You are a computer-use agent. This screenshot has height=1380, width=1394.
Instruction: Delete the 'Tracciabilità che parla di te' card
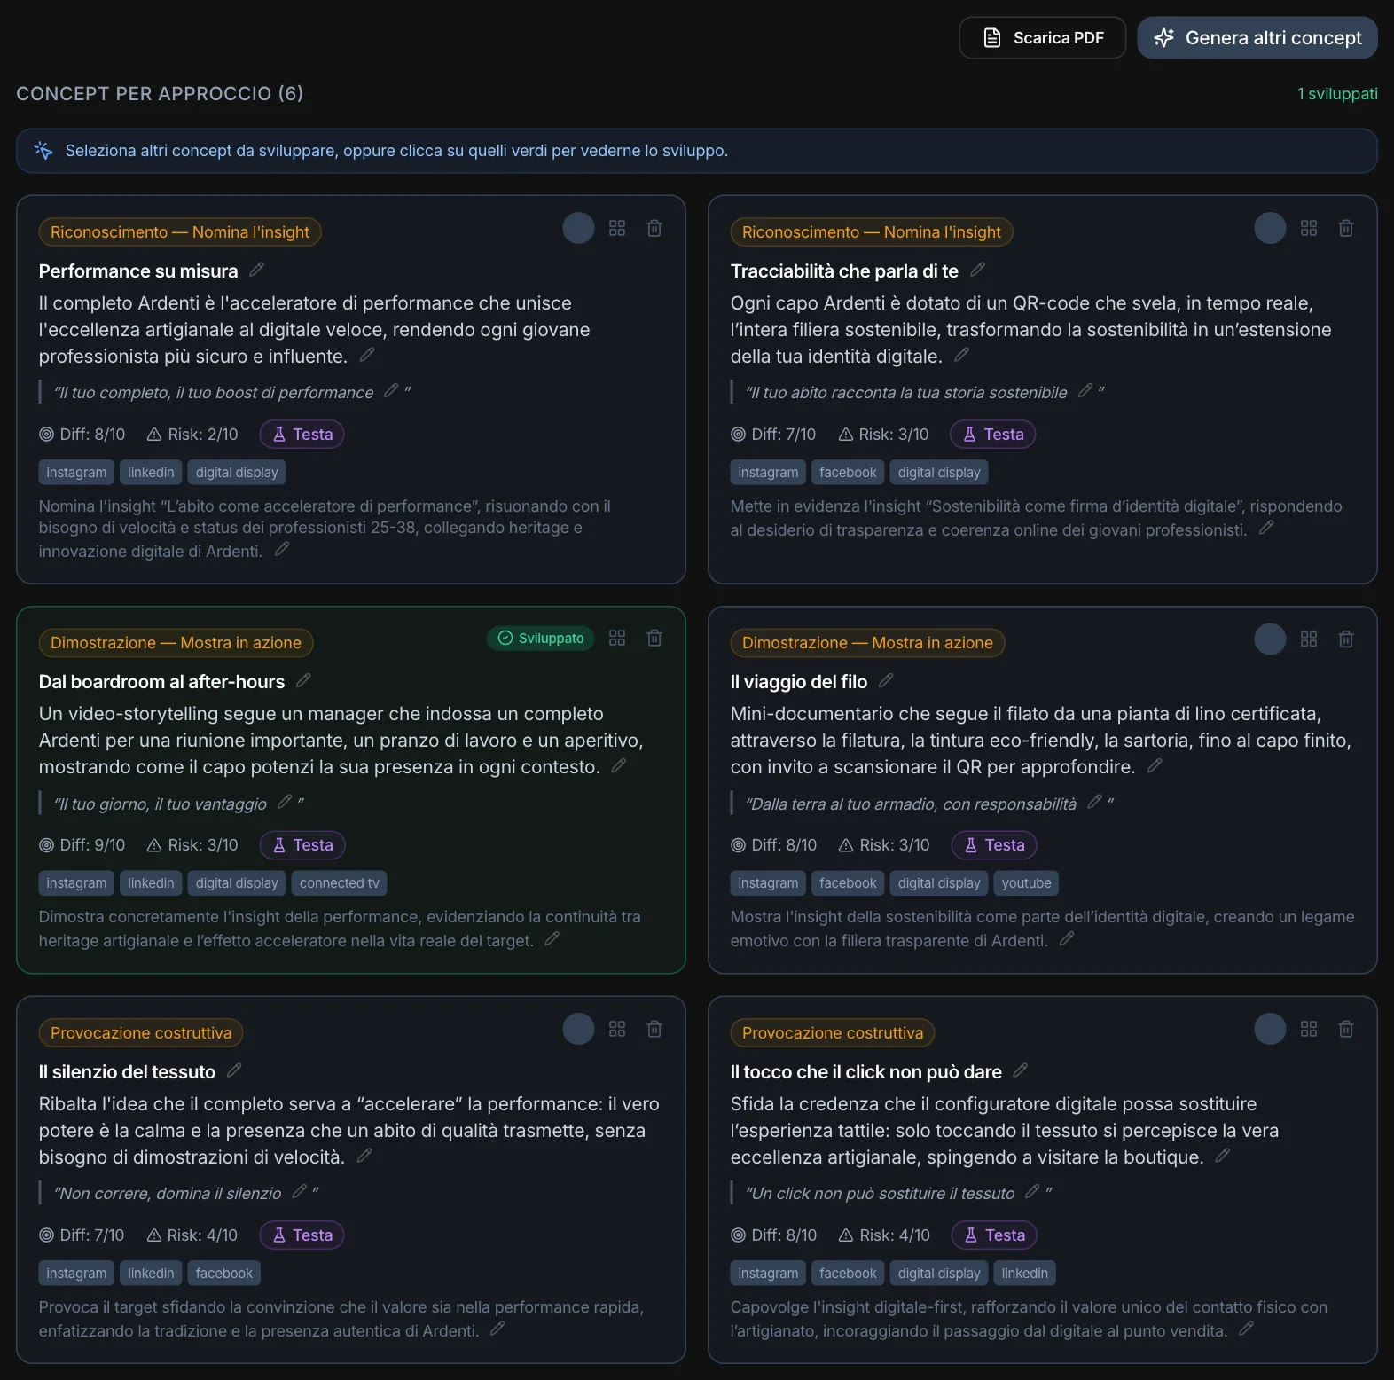point(1346,228)
